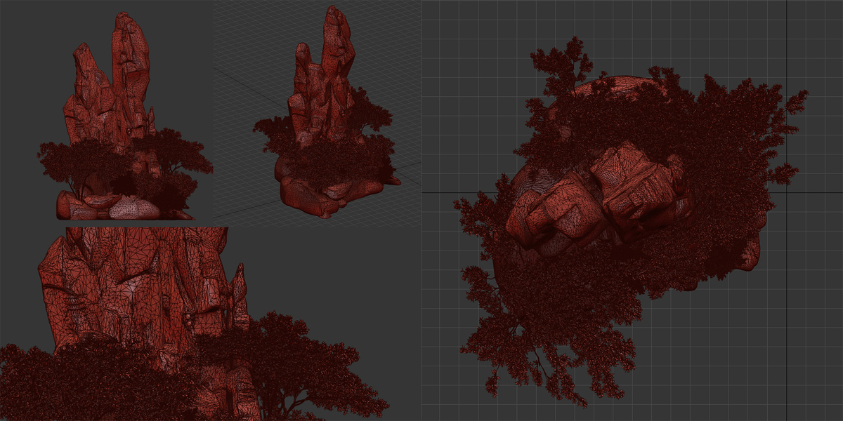Screen dimensions: 843x421
Task: Click the shorter left spire in the front view
Action: pos(84,70)
